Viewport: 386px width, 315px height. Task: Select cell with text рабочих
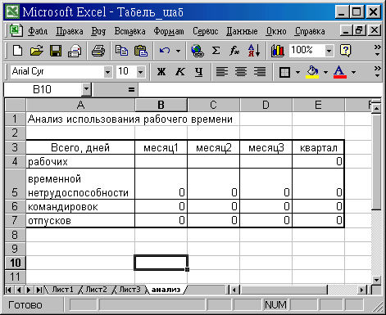(80, 161)
